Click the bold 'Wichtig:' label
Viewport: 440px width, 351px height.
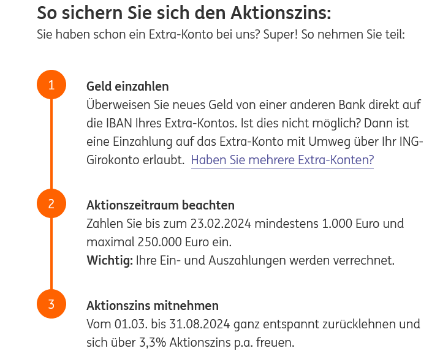pyautogui.click(x=110, y=260)
